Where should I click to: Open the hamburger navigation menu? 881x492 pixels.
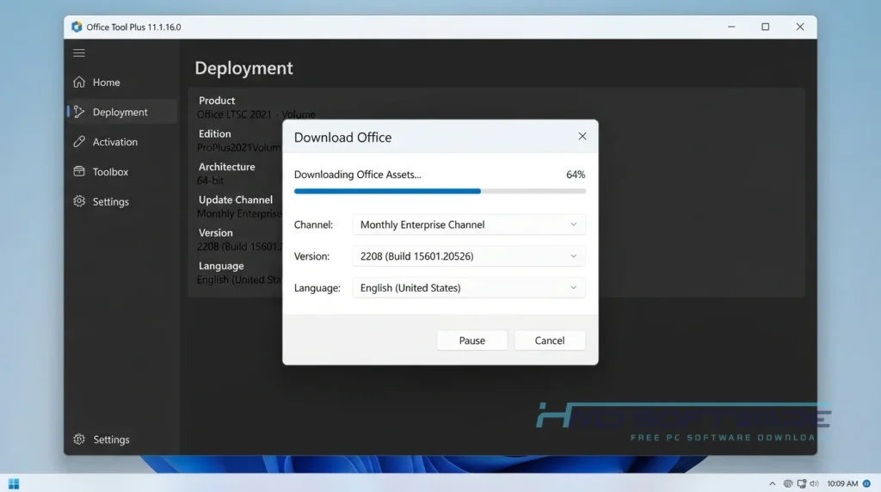click(x=79, y=52)
